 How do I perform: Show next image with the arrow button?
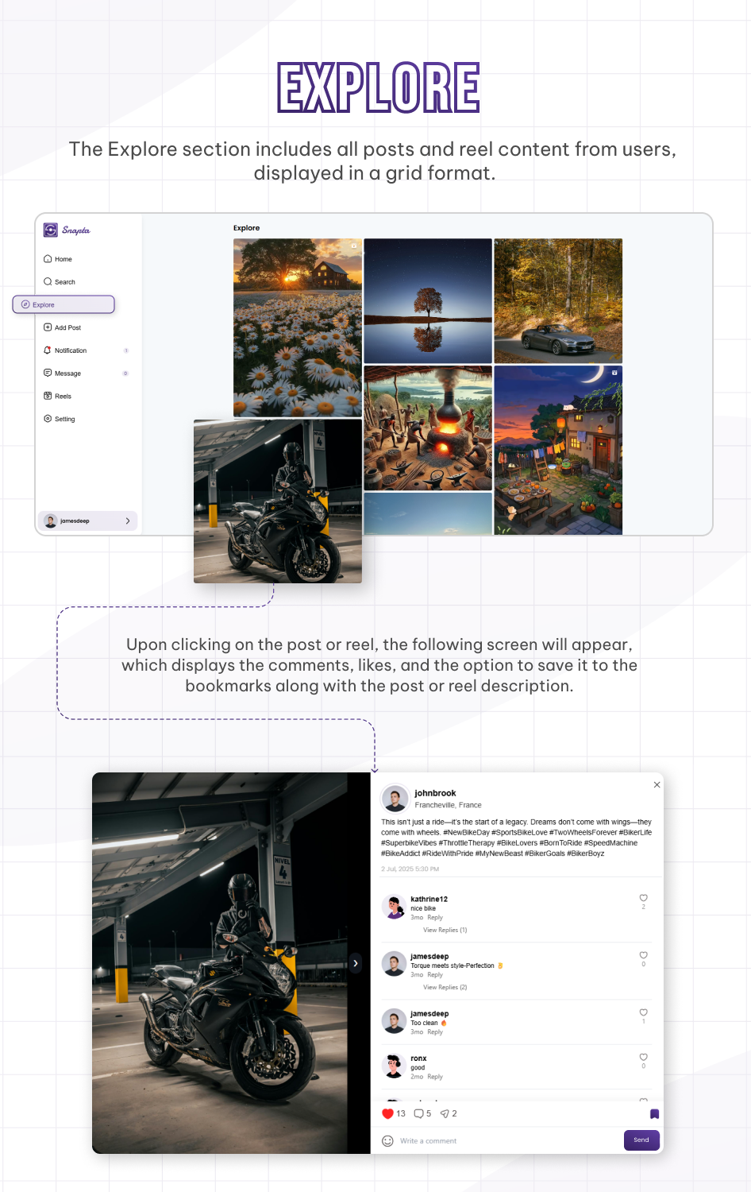point(356,963)
